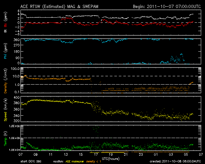Click the '270' tick on the Phi axis

point(17,45)
